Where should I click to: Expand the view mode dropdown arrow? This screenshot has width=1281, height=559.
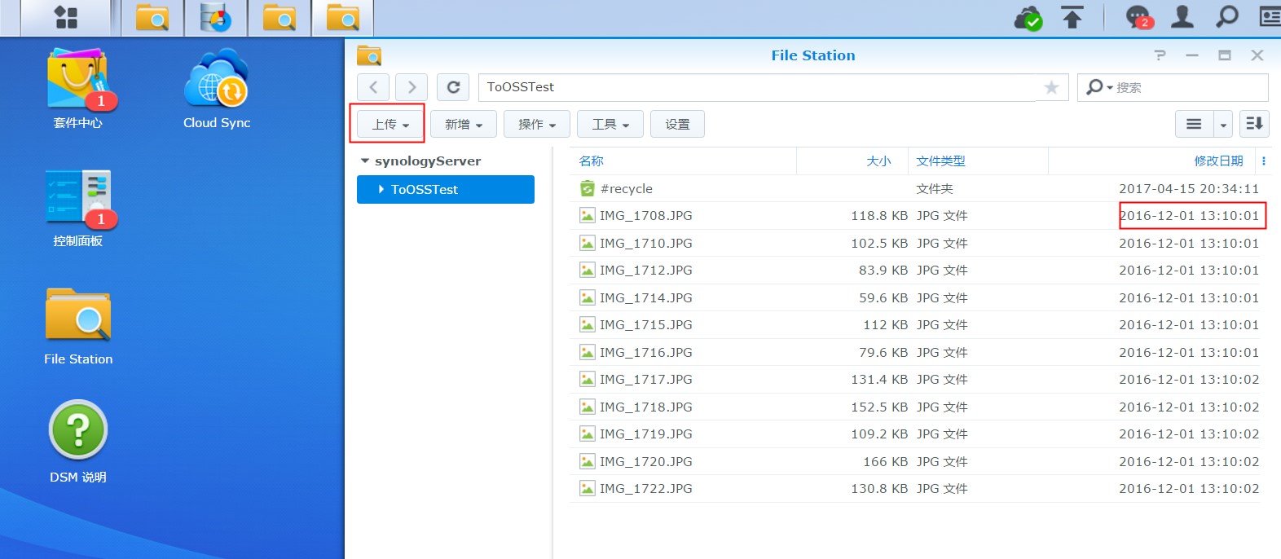pos(1223,124)
